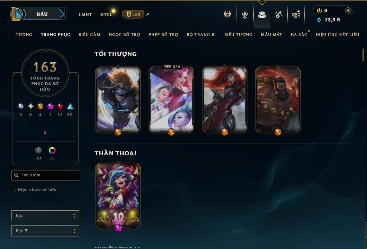The height and width of the screenshot is (249, 367).
Task: Click the chroma color wheel icon
Action: [x=52, y=150]
